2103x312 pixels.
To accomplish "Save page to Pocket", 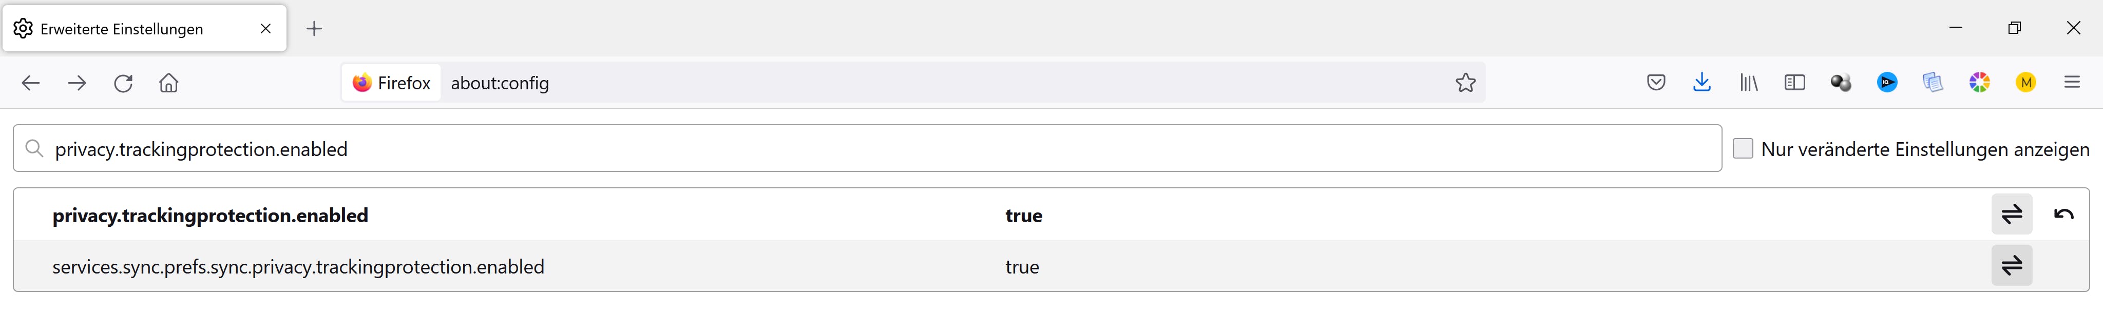I will tap(1656, 83).
